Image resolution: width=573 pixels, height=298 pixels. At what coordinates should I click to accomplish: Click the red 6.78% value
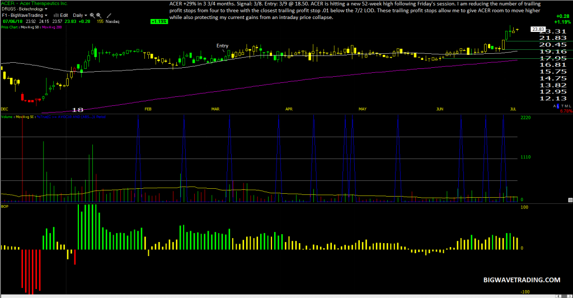coord(566,111)
